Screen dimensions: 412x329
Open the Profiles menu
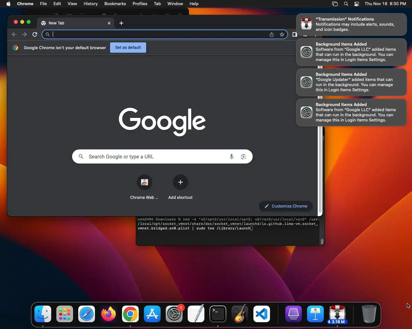tap(140, 4)
